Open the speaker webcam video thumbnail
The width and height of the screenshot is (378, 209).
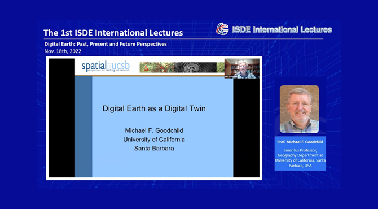click(x=242, y=68)
